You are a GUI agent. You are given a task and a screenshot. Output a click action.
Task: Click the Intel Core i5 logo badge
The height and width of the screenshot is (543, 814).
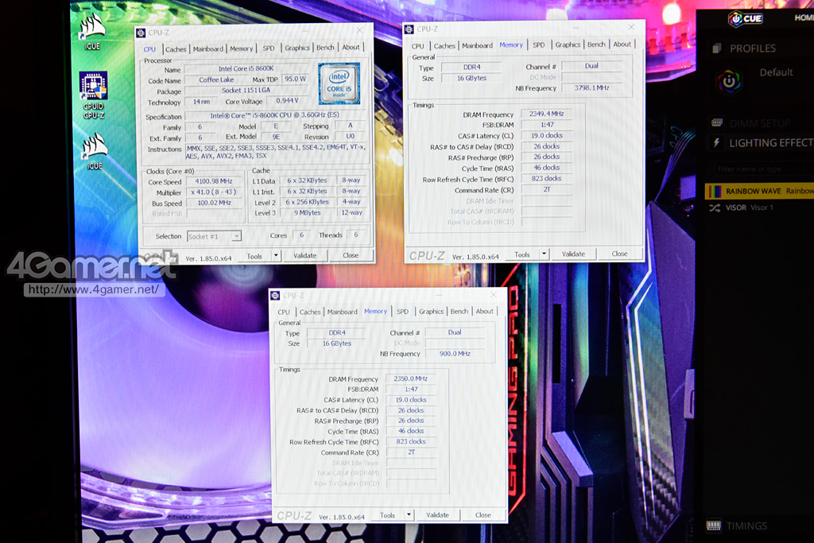[x=339, y=83]
